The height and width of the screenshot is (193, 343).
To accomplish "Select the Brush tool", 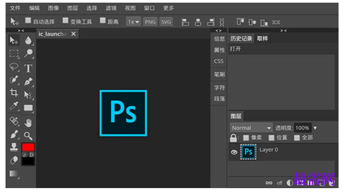I will pos(14,134).
